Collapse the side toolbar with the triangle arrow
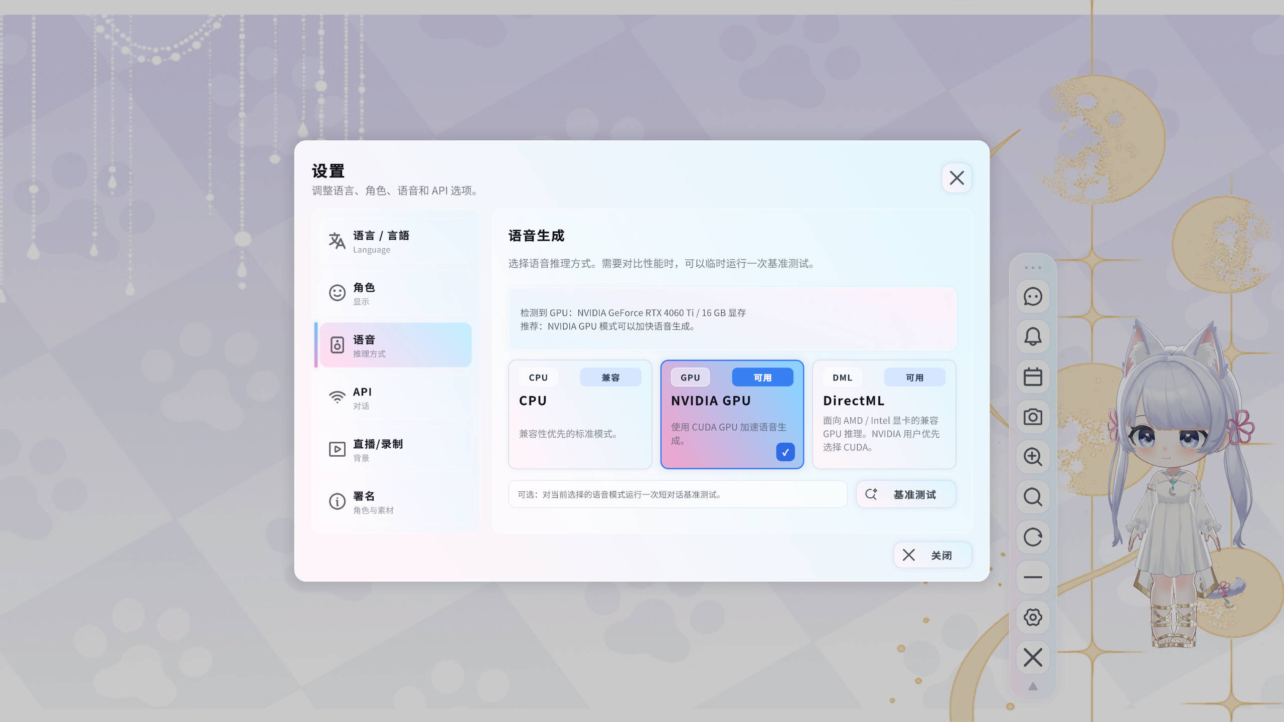The image size is (1284, 722). point(1033,686)
